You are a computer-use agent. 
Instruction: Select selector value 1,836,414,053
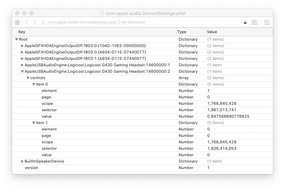(222, 148)
